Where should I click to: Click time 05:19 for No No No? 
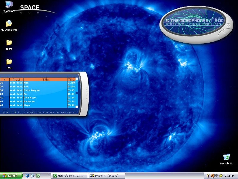(x=71, y=101)
